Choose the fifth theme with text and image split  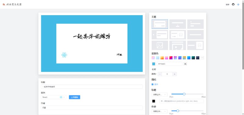coord(178,35)
